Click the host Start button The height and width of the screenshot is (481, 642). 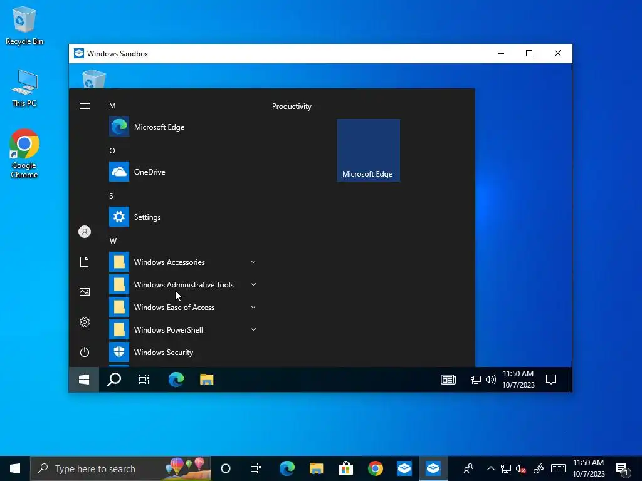click(x=15, y=468)
